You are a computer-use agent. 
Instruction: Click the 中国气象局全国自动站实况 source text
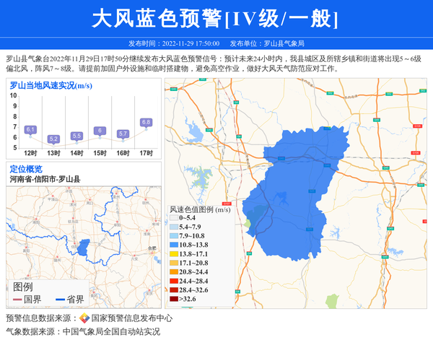click(x=111, y=331)
